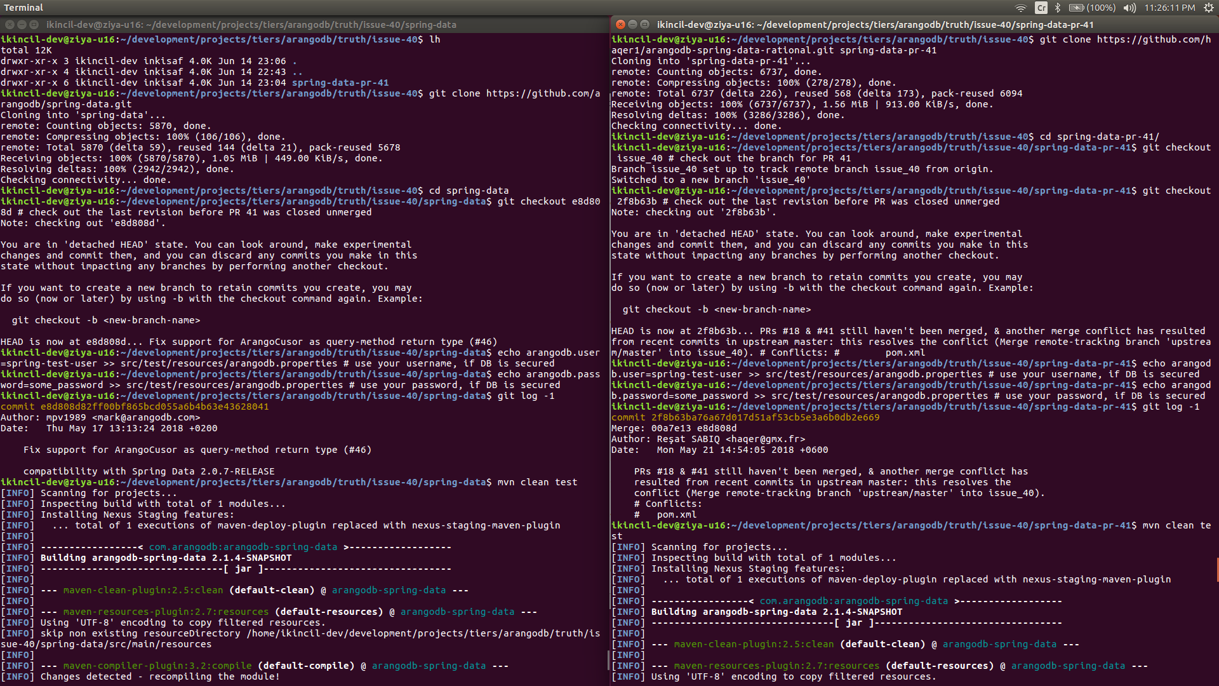Click 'total 12K' line in left terminal
Image resolution: width=1219 pixels, height=686 pixels.
click(27, 50)
